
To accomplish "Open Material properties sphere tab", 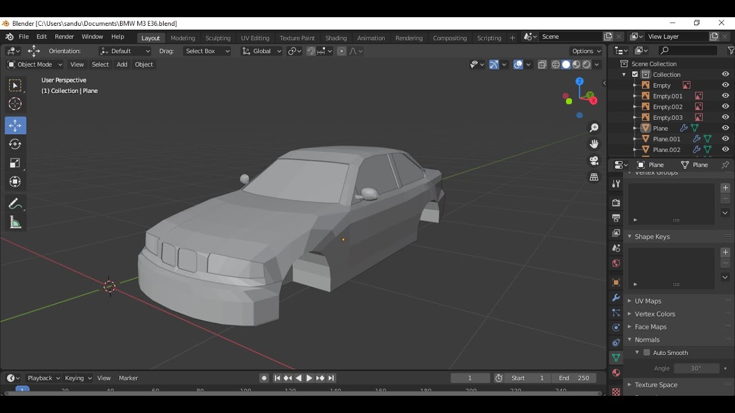I will point(616,373).
